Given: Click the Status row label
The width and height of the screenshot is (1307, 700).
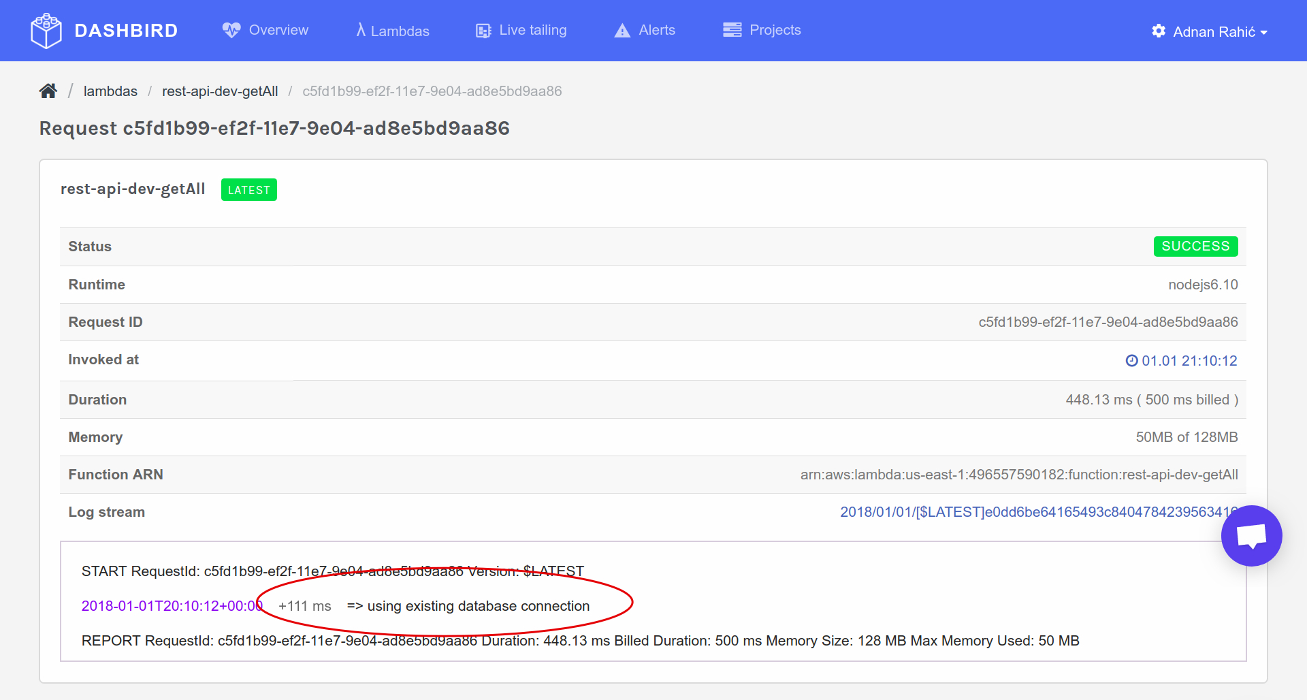Looking at the screenshot, I should tap(90, 246).
